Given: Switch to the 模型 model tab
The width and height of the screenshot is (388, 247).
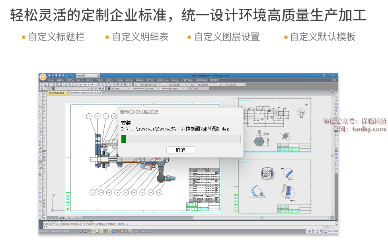Looking at the screenshot, I should 62,218.
